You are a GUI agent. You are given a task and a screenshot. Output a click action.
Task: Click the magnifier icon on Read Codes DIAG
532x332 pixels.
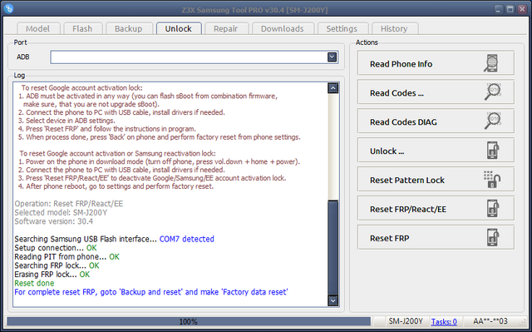tap(493, 121)
